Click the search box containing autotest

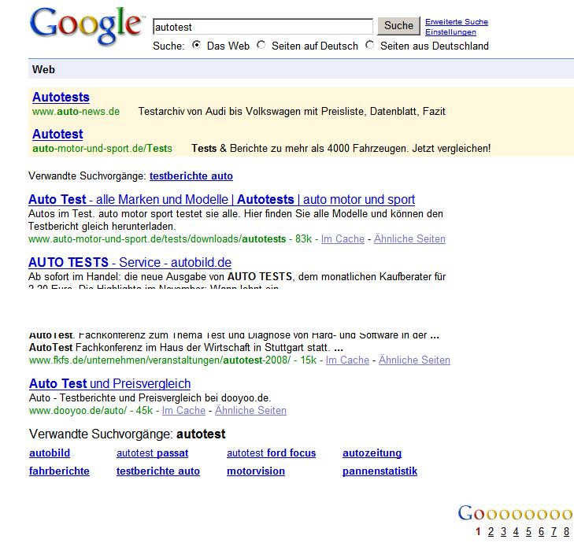(x=263, y=27)
